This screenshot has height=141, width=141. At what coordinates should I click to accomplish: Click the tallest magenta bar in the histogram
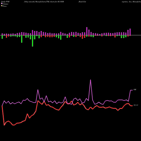click(x=87, y=31)
